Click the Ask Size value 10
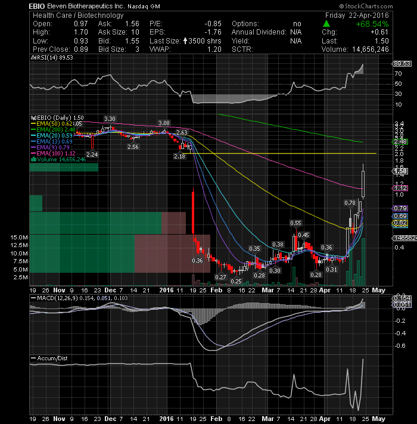 (x=135, y=32)
